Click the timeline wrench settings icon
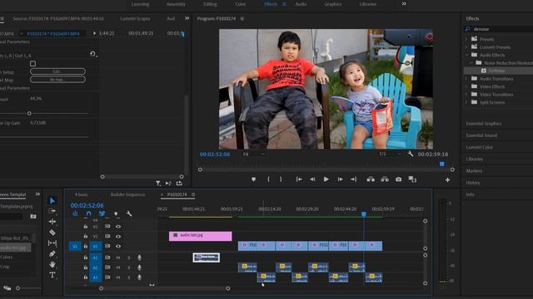 (x=129, y=213)
